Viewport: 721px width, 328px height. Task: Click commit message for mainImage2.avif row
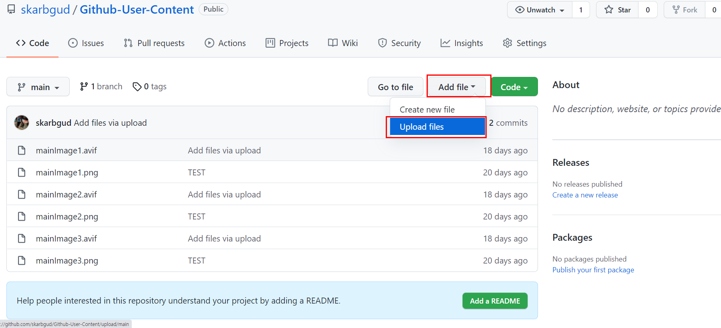click(x=224, y=194)
